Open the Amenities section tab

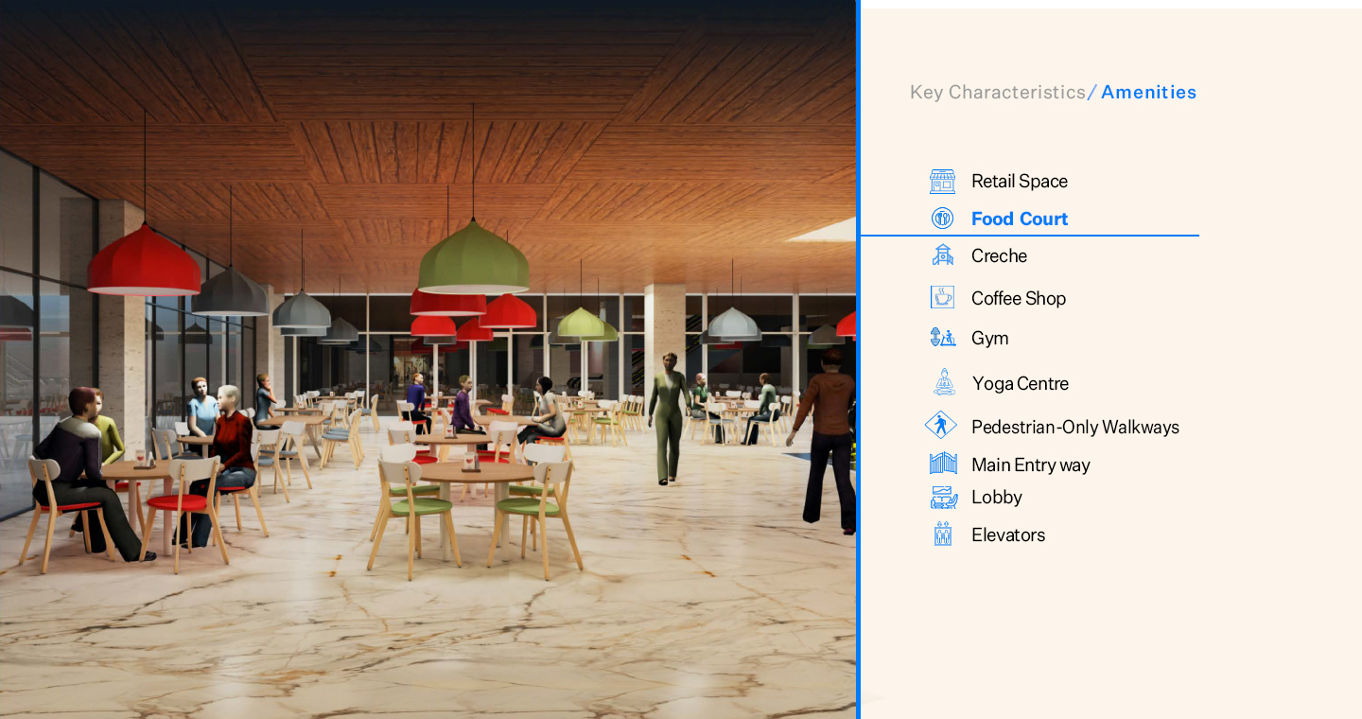pos(1149,92)
